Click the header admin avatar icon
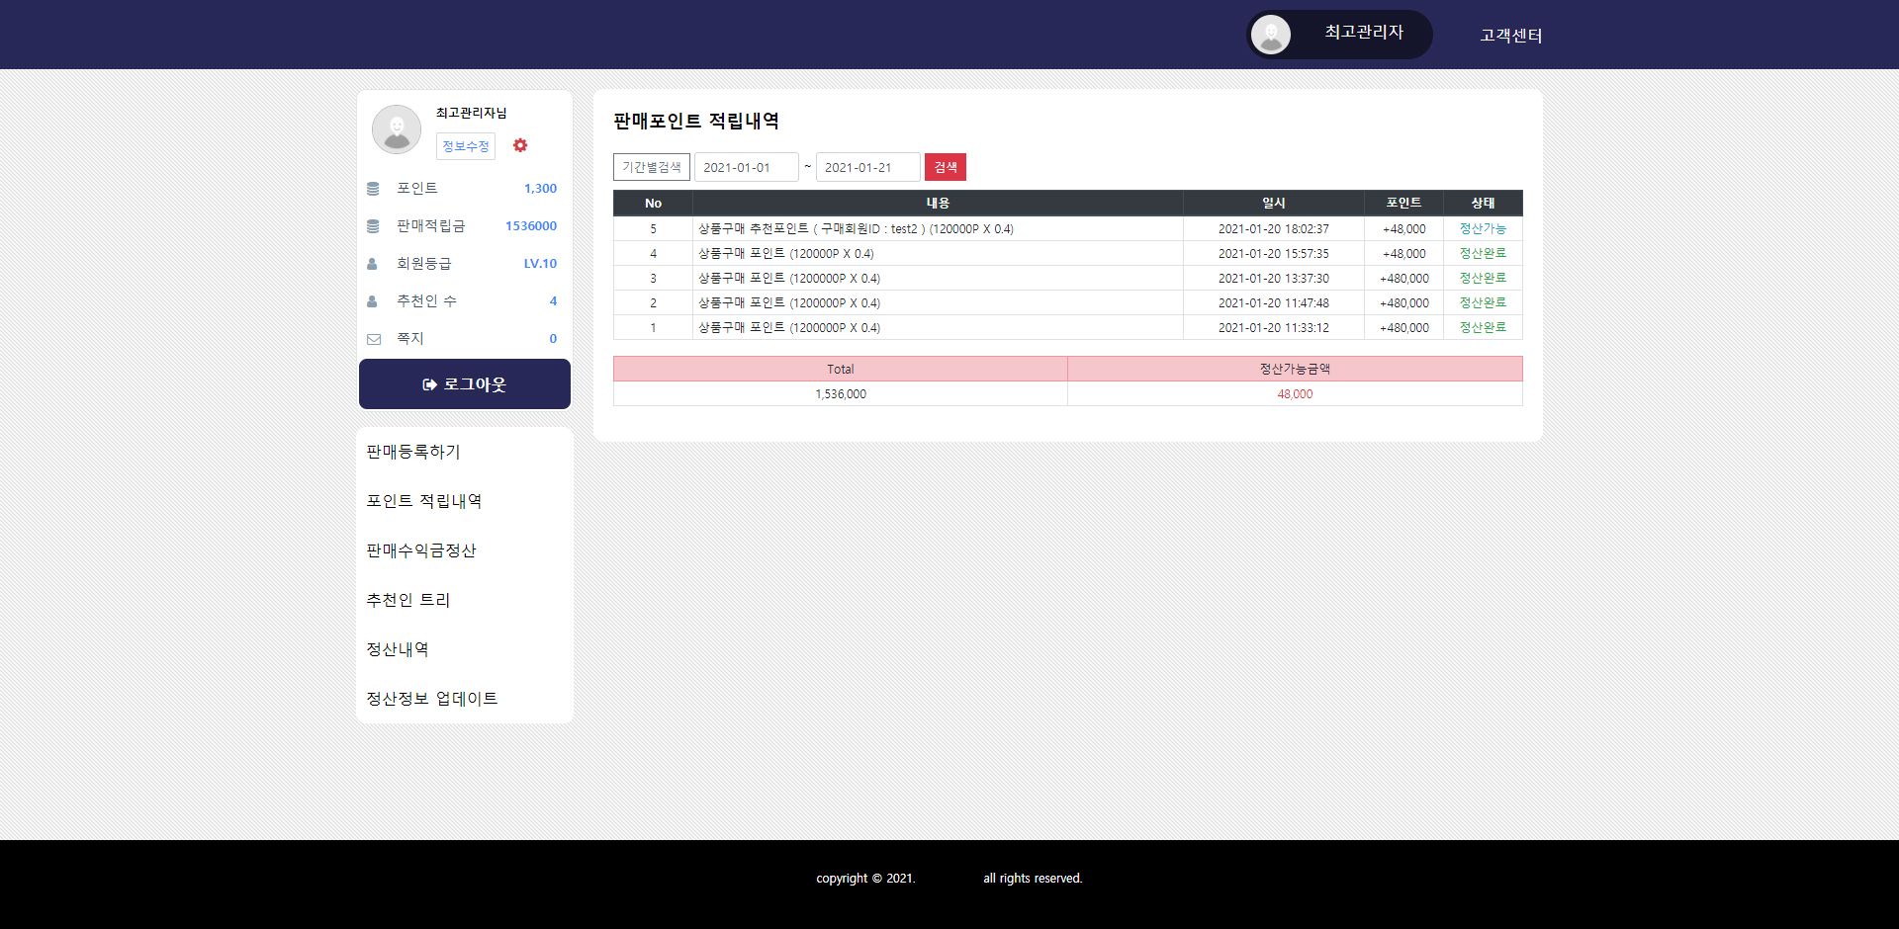1899x929 pixels. coord(1271,35)
